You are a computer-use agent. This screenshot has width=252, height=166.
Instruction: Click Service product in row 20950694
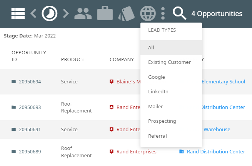coord(69,81)
